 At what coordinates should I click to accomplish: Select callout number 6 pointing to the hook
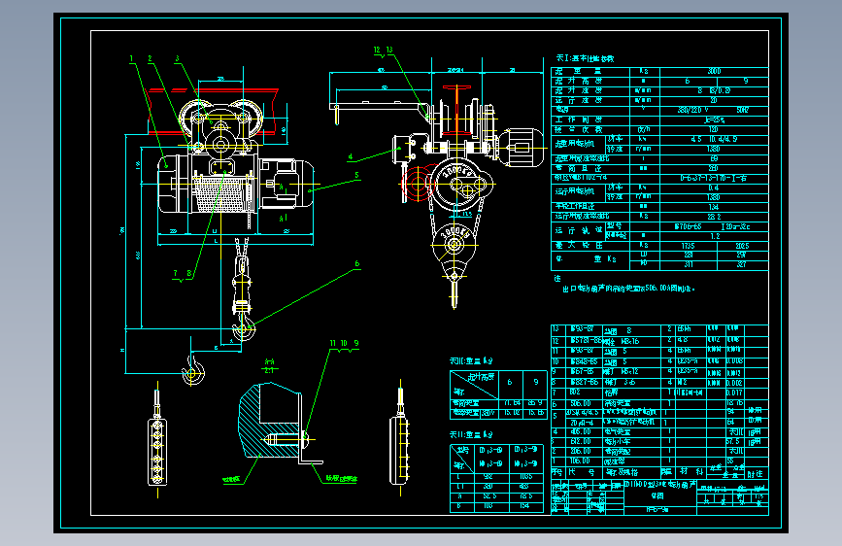pyautogui.click(x=356, y=264)
